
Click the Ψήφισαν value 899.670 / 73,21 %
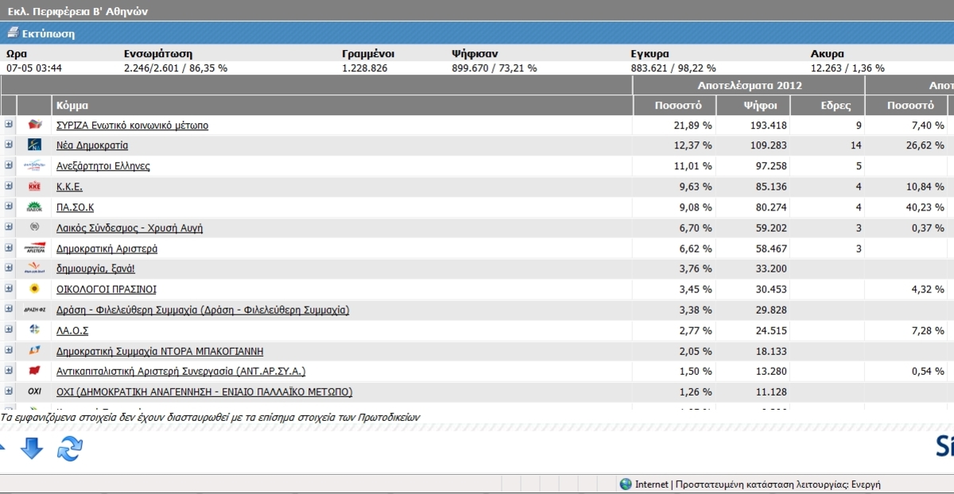494,68
